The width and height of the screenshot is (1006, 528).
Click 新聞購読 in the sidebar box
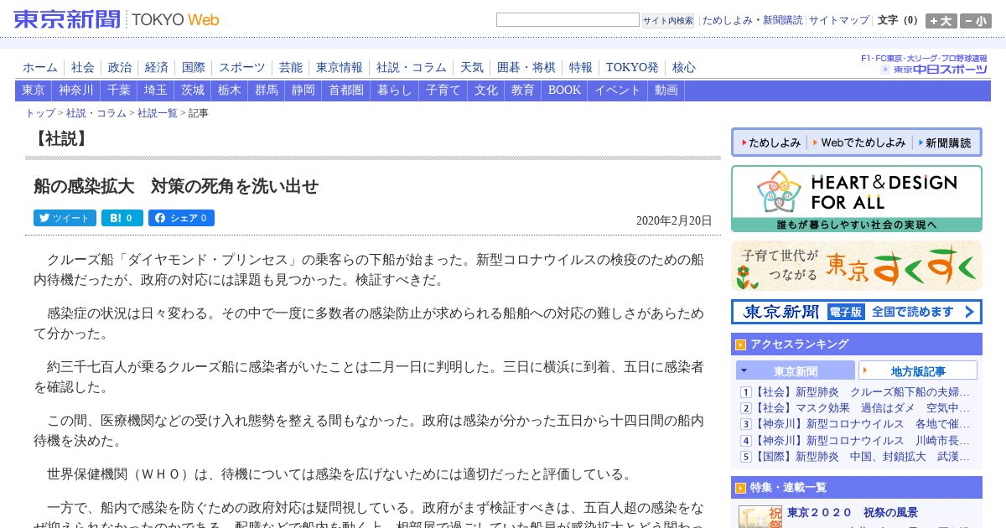[944, 142]
